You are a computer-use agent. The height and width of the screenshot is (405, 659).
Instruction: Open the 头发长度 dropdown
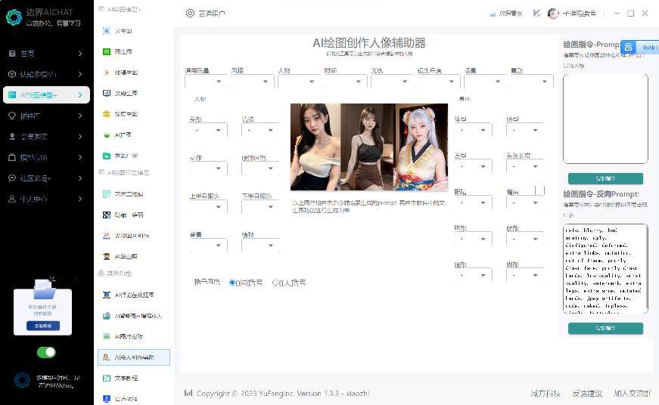coord(525,166)
